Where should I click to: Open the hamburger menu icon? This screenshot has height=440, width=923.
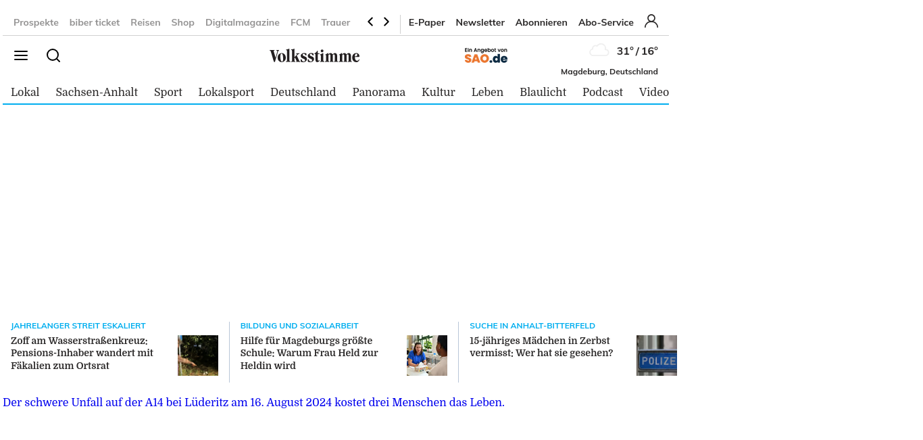[21, 55]
